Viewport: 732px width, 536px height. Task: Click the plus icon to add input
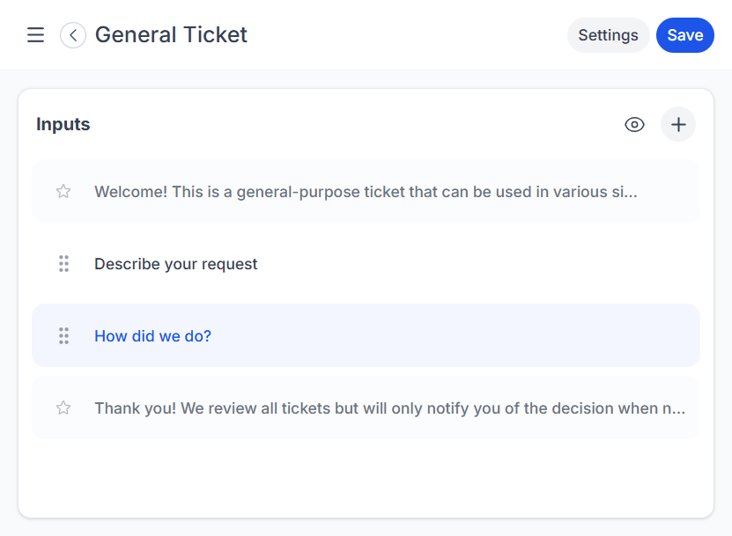tap(678, 124)
